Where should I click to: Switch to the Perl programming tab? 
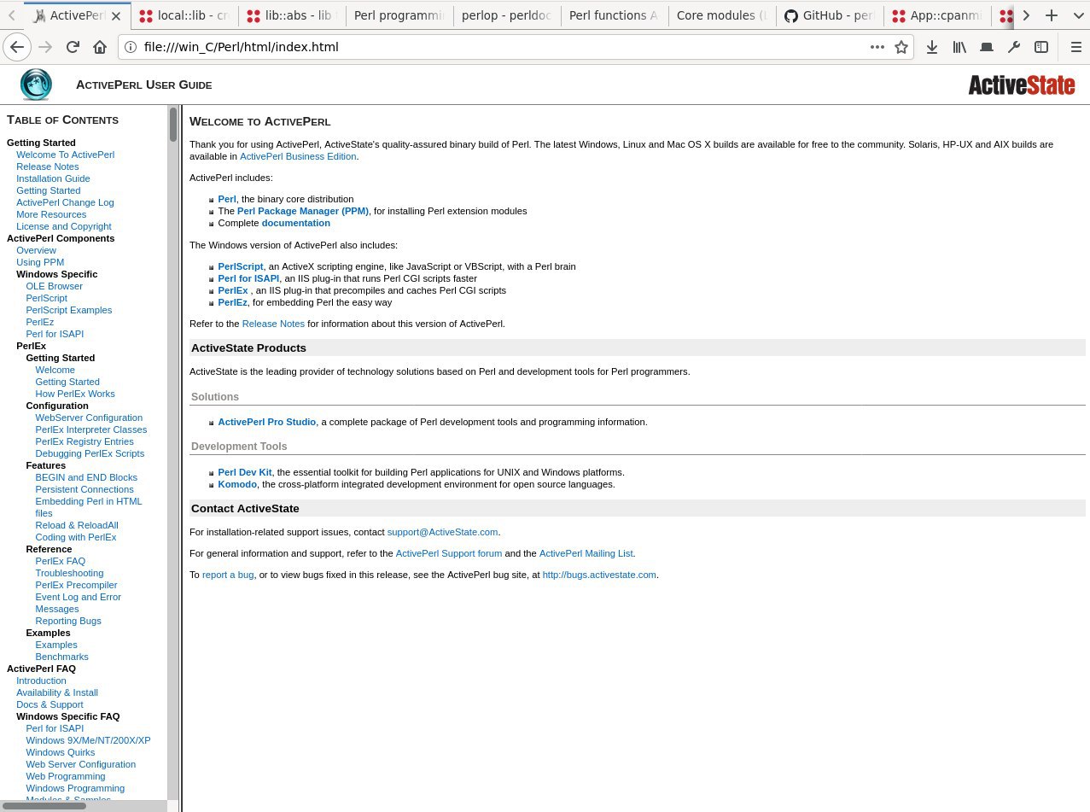coord(400,15)
